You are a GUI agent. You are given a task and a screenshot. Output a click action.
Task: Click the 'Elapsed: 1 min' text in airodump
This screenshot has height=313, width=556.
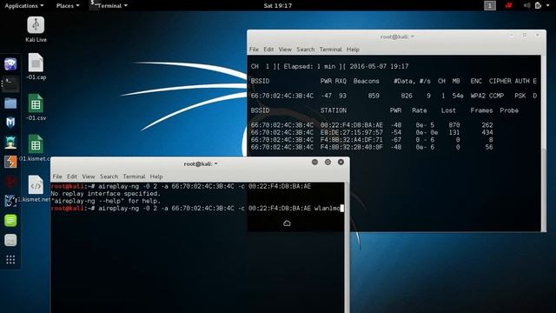(310, 66)
